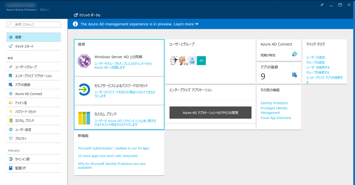Click the 検索 (Ctrl+/) search field

[x=34, y=25]
